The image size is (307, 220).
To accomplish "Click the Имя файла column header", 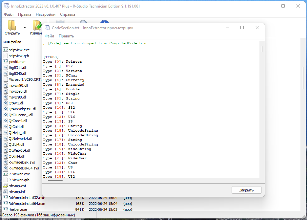I will [x=12, y=42].
